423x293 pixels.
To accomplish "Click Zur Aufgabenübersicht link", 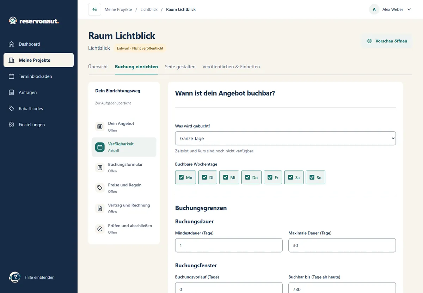I will coord(113,103).
